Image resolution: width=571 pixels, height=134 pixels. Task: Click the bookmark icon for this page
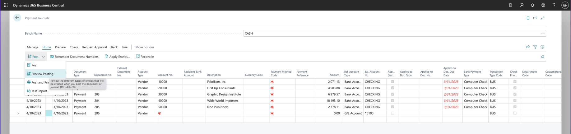(x=528, y=18)
